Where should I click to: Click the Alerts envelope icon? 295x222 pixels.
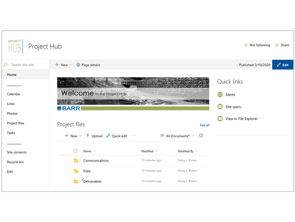[220, 95]
